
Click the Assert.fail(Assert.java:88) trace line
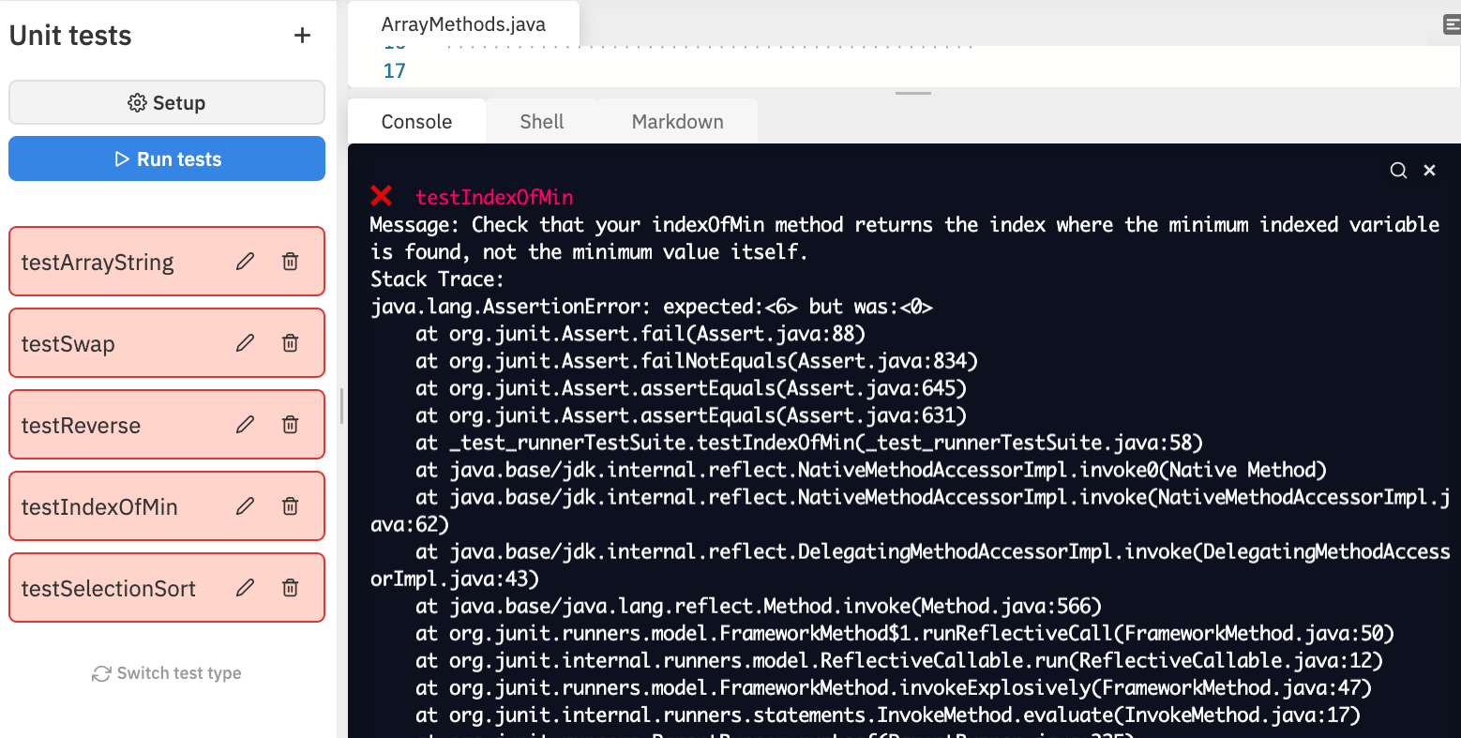tap(640, 334)
